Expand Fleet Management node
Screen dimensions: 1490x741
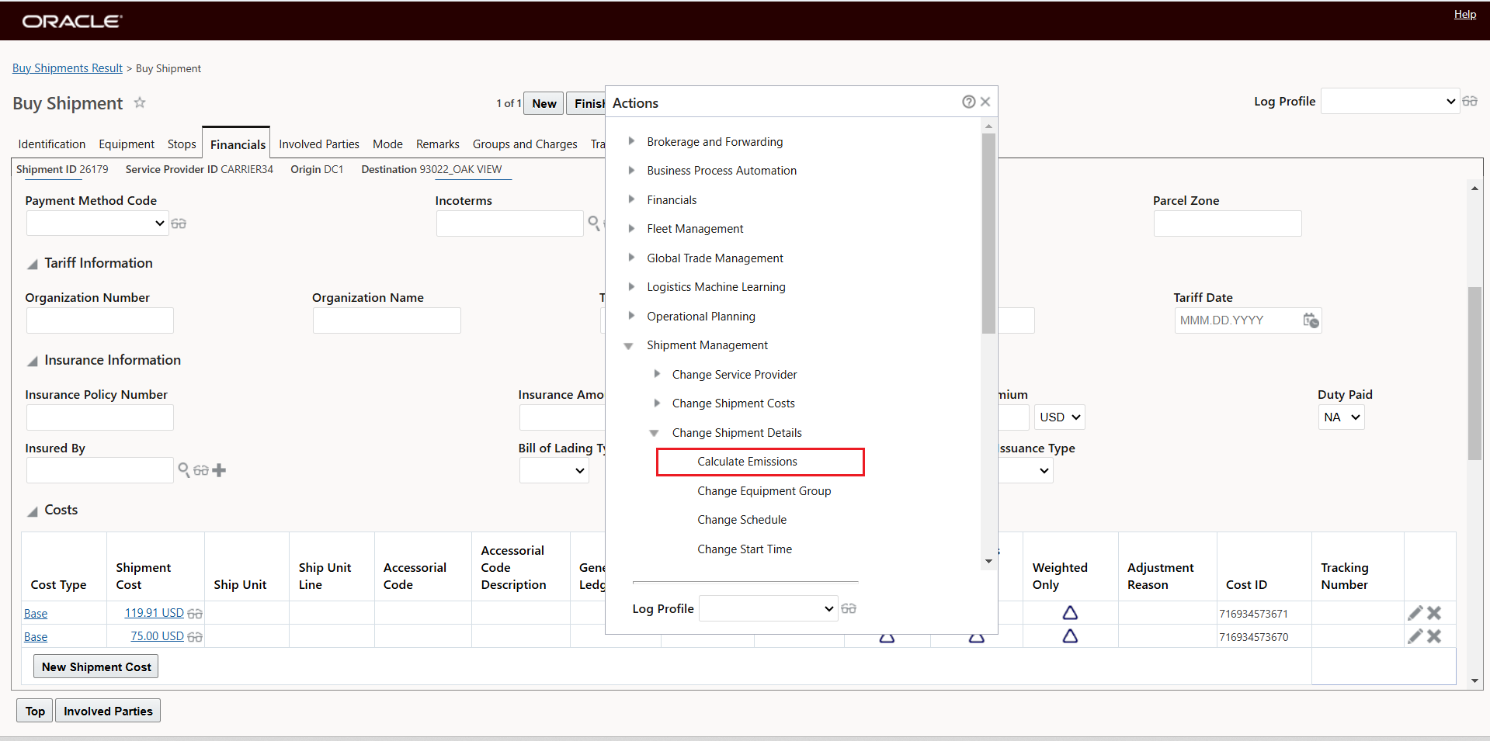[631, 228]
